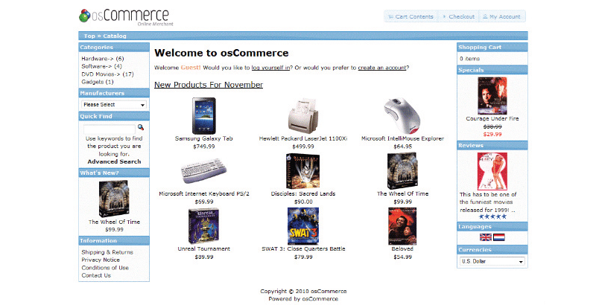Click the osCommerce link in the footer

320,299
